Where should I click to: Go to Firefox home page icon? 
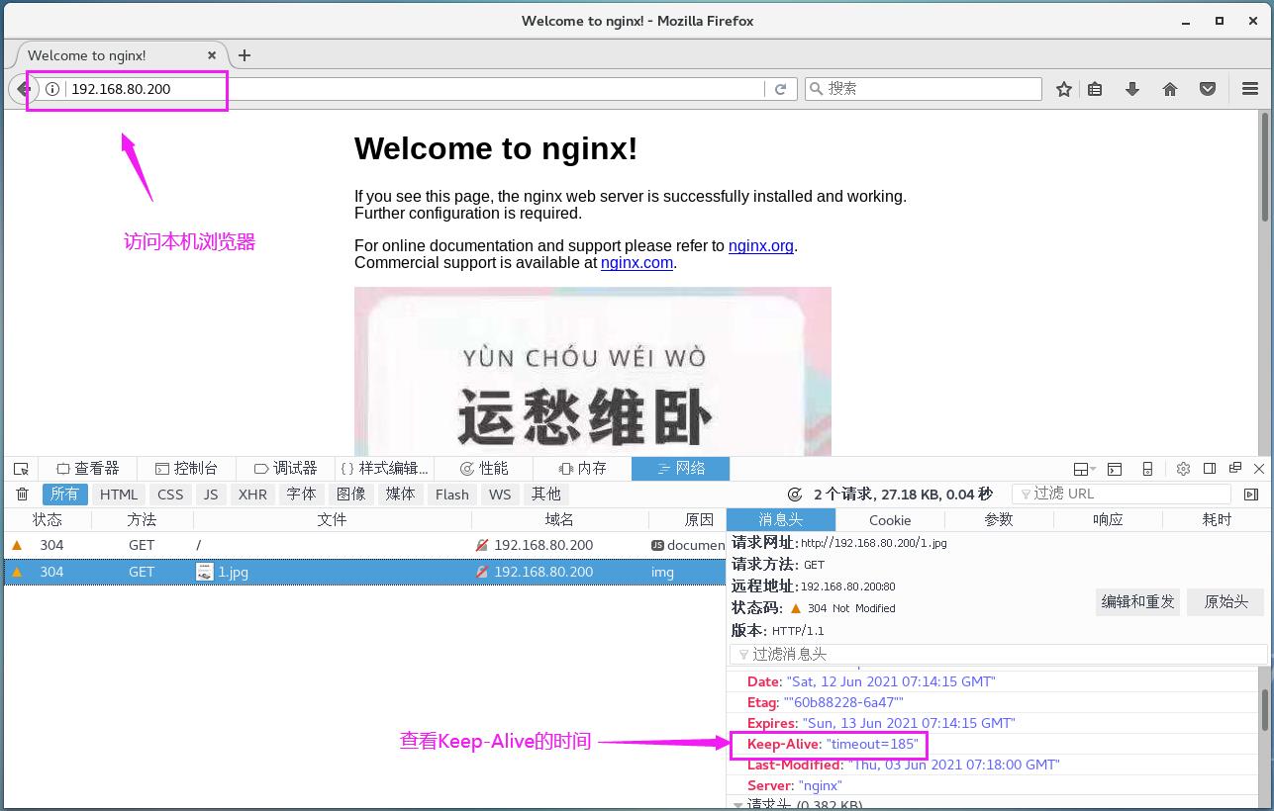point(1170,89)
